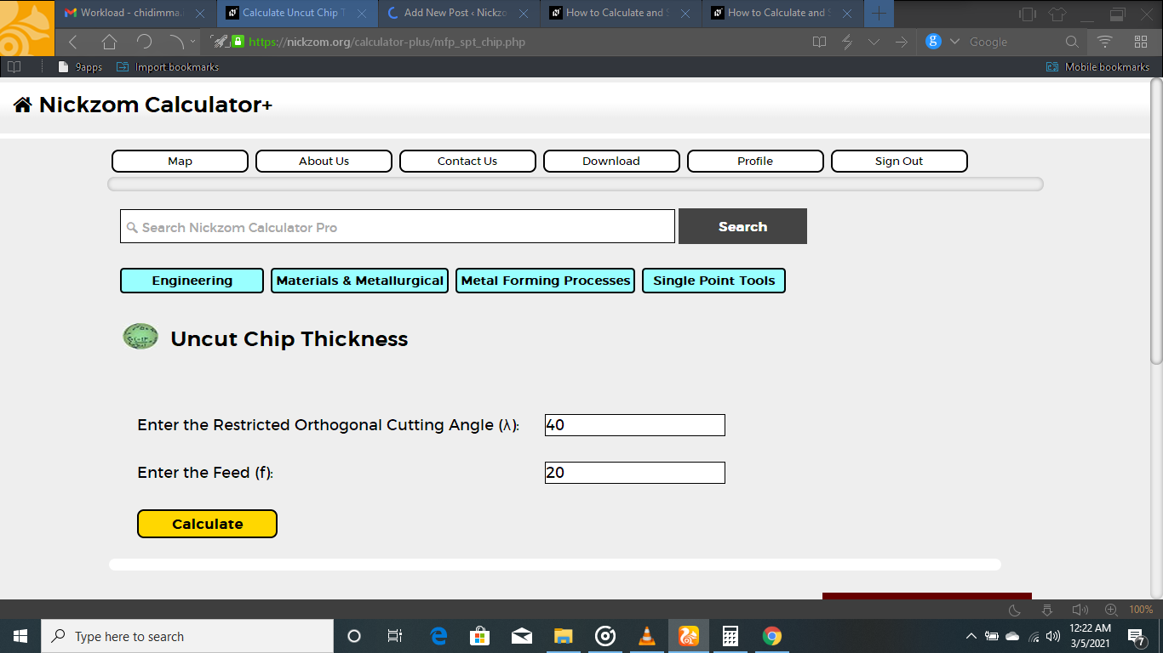
Task: Show hidden system tray icons chevron
Action: (x=971, y=636)
